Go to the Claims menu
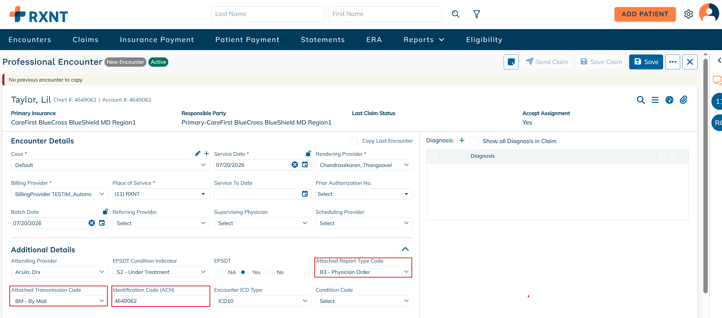722x318 pixels. pos(85,40)
